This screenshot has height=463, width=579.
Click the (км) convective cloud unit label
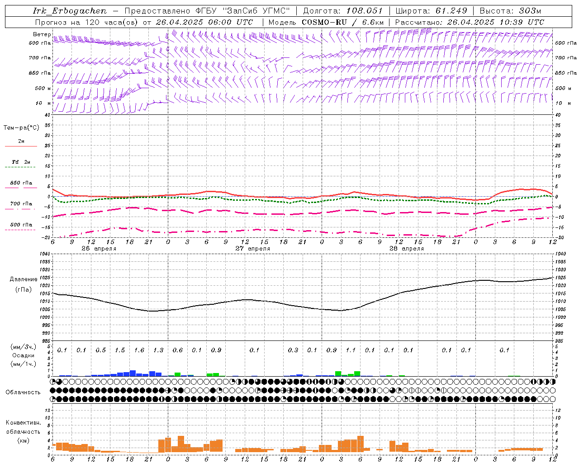coord(23,440)
